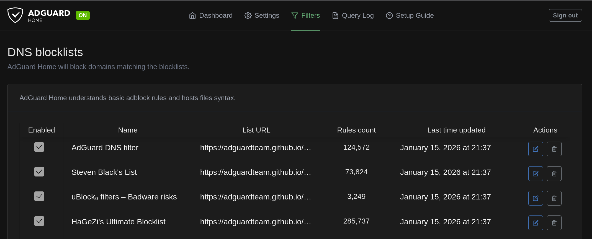The width and height of the screenshot is (592, 239).
Task: Click the green ON status badge
Action: [x=83, y=15]
